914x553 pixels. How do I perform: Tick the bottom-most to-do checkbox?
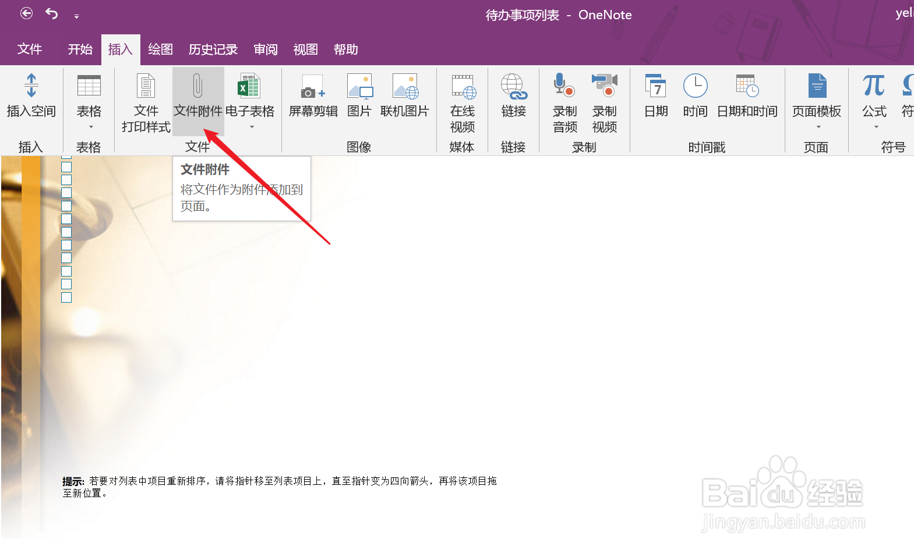click(x=66, y=297)
